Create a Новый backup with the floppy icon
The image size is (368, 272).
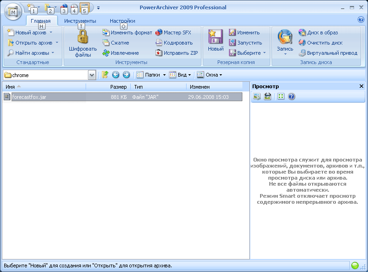point(215,40)
